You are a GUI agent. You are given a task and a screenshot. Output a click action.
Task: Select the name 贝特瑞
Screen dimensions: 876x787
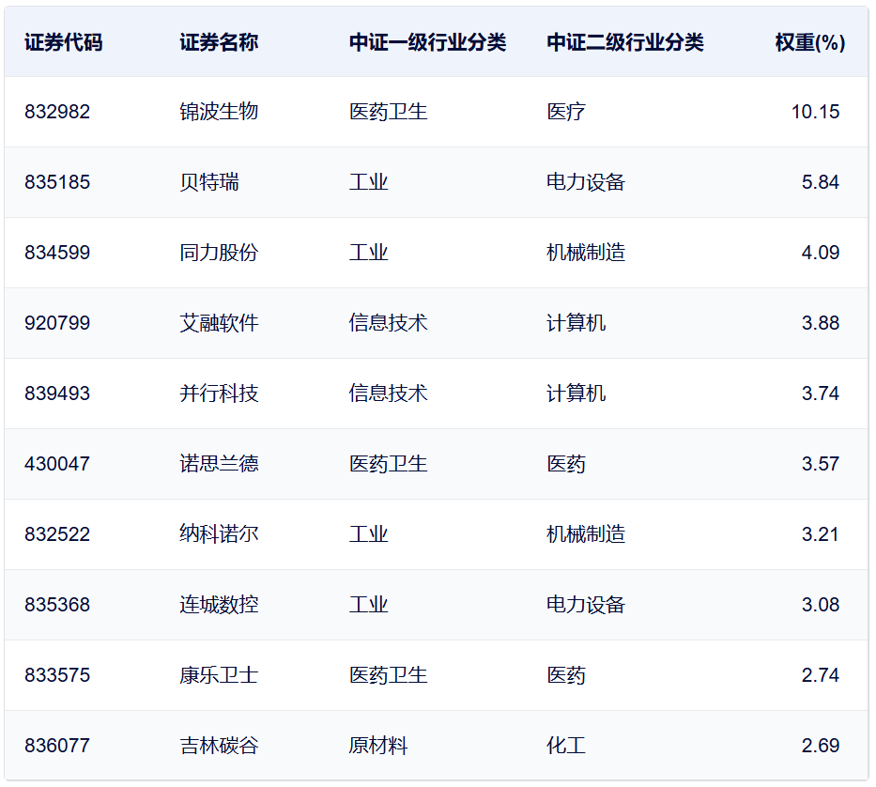[209, 182]
